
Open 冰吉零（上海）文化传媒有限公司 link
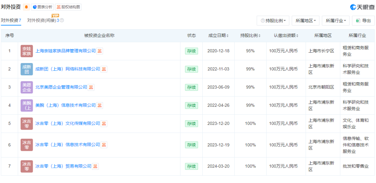68,123
